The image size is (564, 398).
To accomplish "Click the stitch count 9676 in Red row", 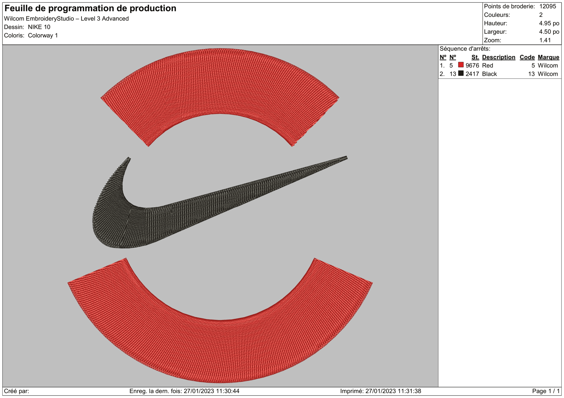I will tap(472, 66).
